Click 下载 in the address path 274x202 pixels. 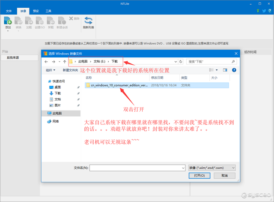115,61
